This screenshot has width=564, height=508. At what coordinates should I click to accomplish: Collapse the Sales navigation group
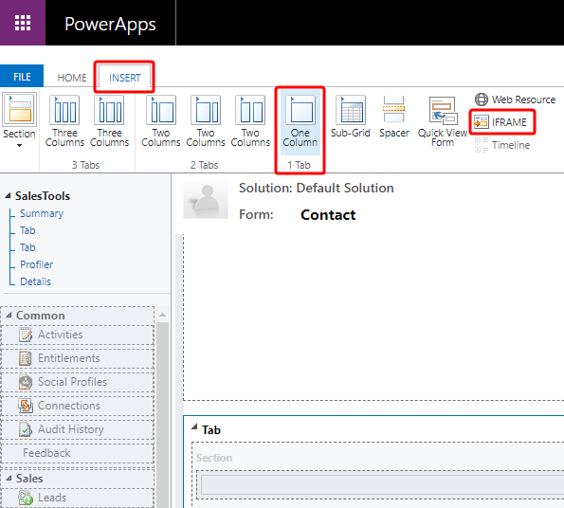(x=9, y=479)
